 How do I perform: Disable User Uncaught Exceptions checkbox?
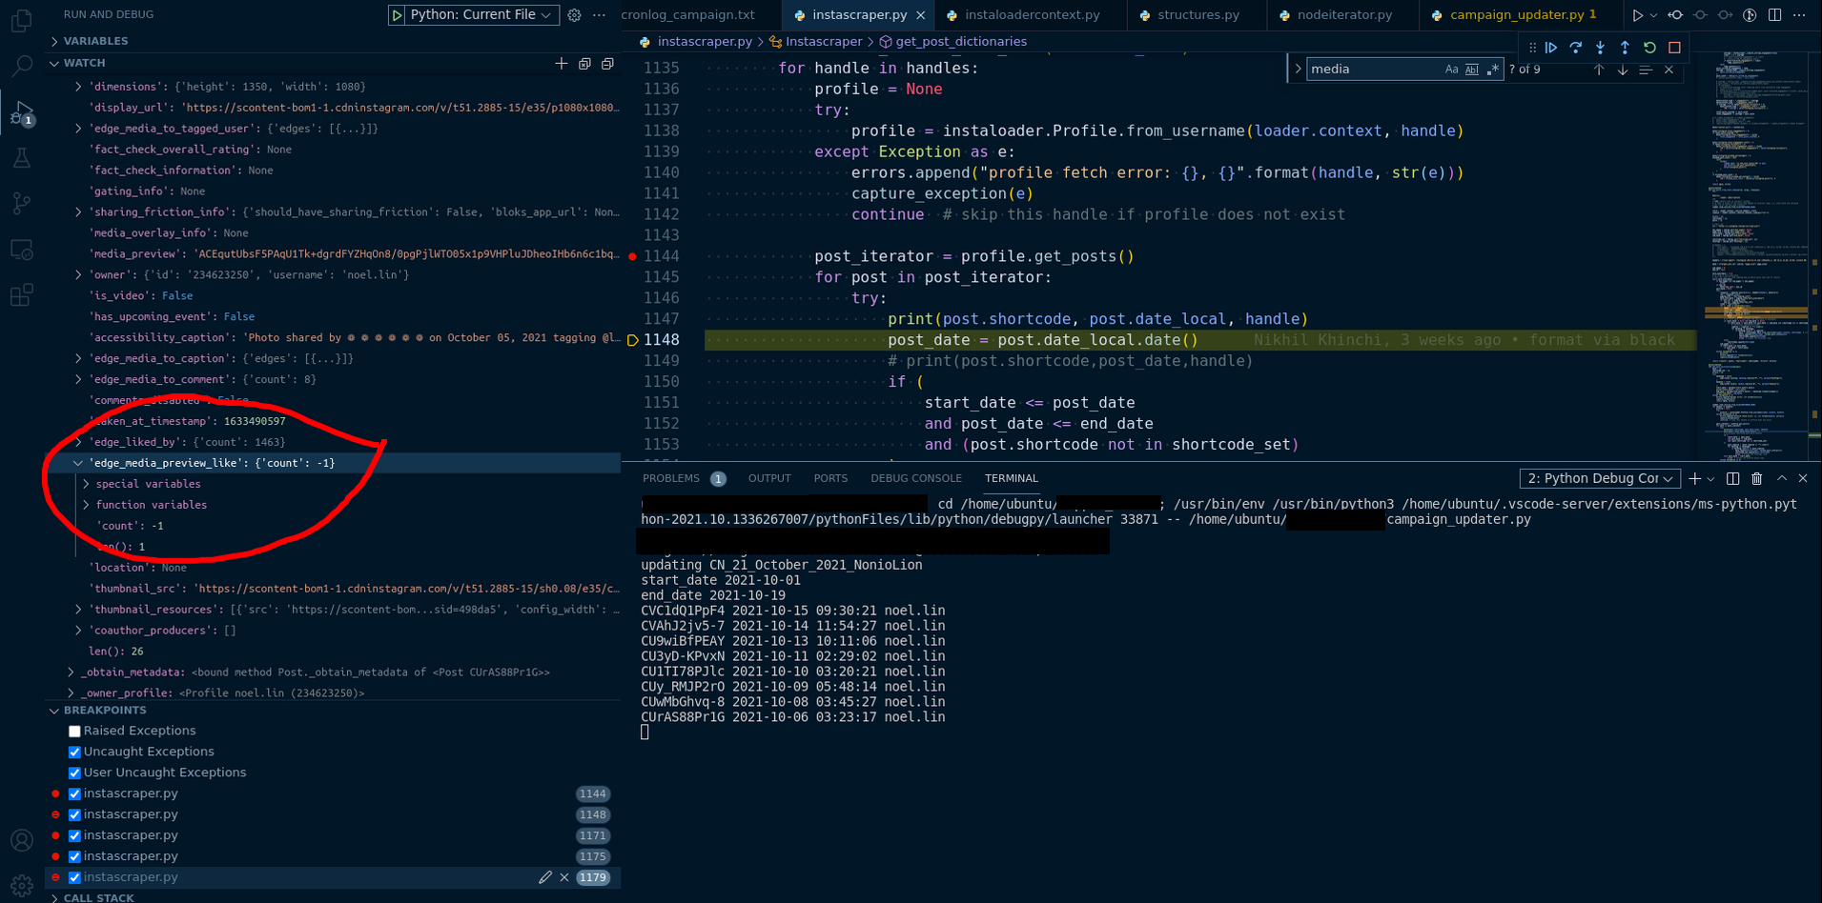74,773
